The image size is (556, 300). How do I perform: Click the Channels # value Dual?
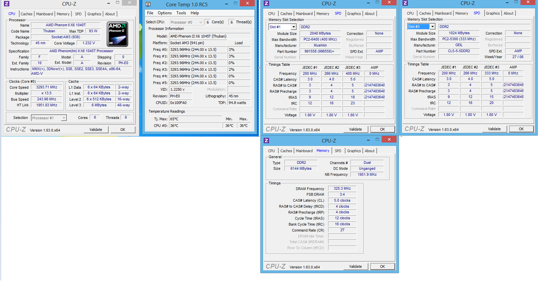click(x=367, y=162)
